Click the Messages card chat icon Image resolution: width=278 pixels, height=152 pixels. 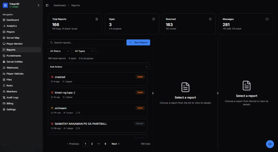(267, 19)
